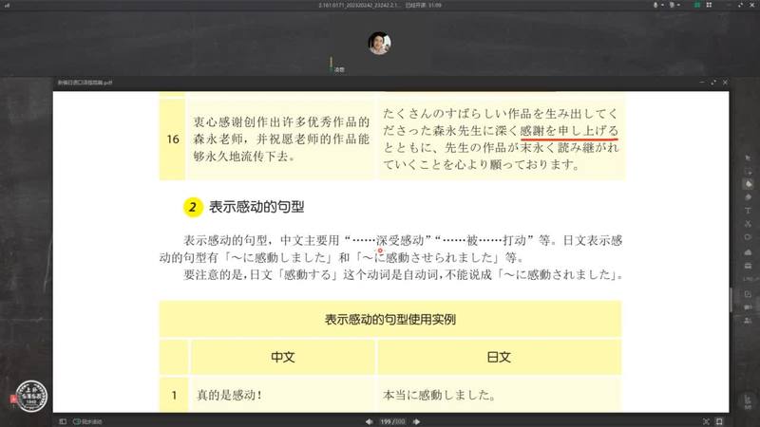Click the presenter's avatar thumbnail
Screen dimensions: 760x427
(x=379, y=44)
